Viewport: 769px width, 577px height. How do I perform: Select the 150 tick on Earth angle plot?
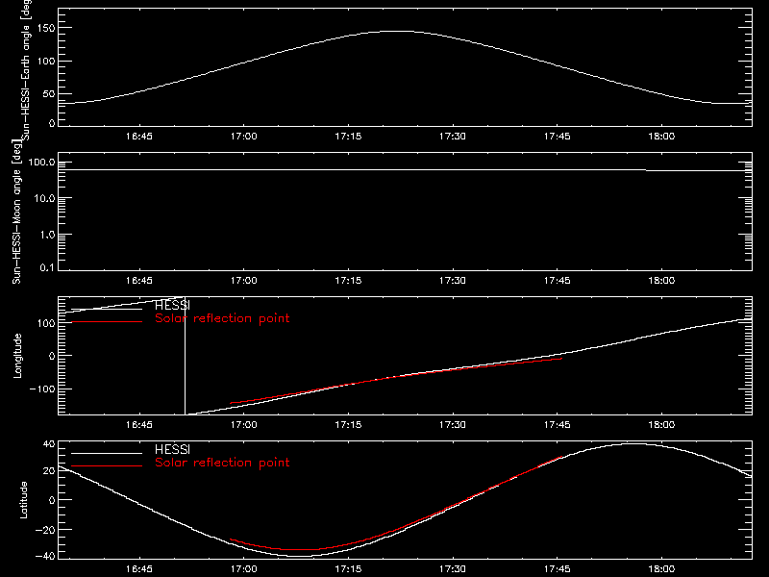pos(45,28)
